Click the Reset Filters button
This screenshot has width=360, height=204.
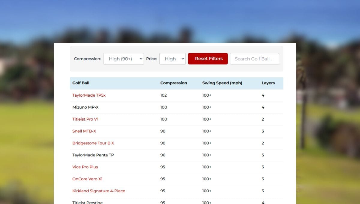(208, 59)
